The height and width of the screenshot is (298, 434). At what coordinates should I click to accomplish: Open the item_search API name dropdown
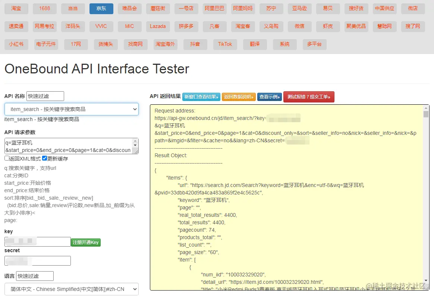coord(71,109)
